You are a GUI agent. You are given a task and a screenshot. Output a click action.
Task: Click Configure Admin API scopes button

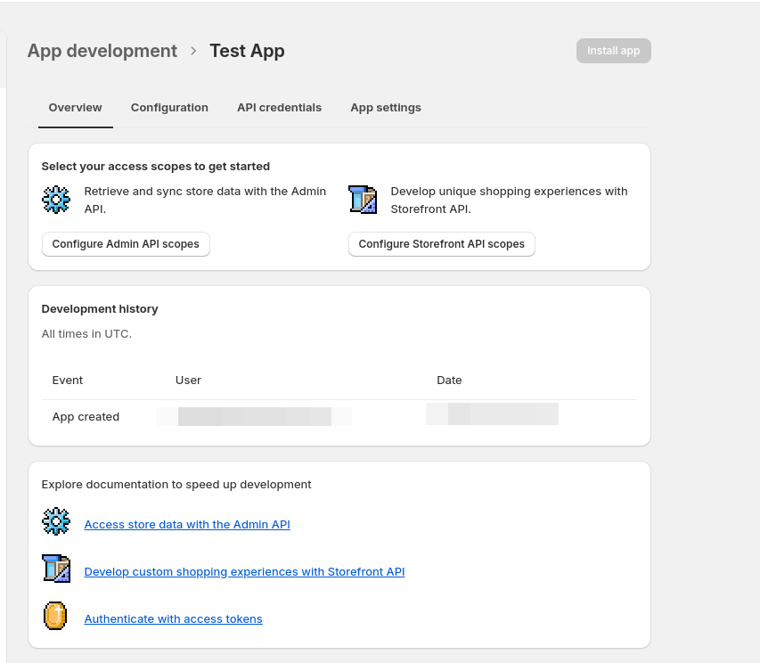point(126,244)
